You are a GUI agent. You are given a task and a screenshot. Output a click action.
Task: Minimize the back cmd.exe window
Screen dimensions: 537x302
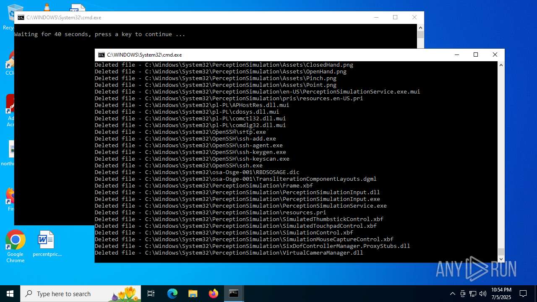376,18
